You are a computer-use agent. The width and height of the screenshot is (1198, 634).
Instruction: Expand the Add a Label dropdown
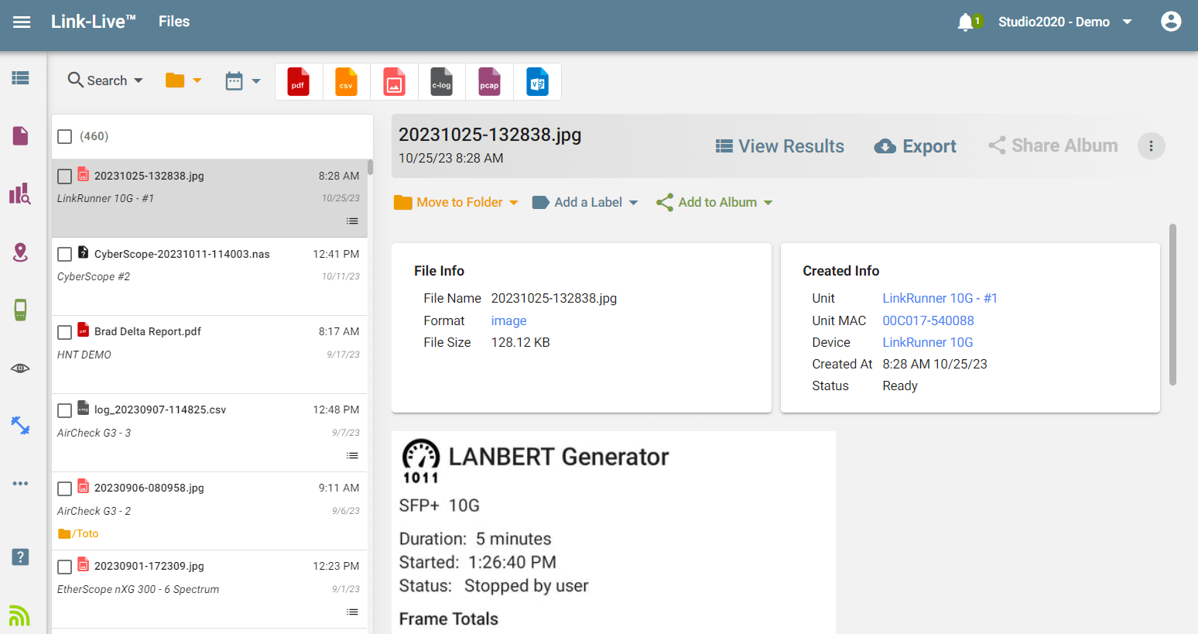pyautogui.click(x=586, y=202)
